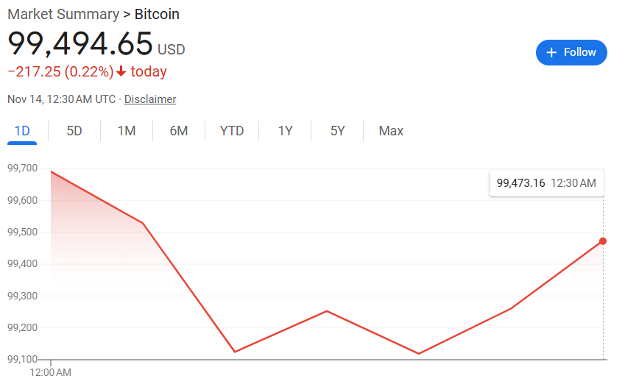This screenshot has height=384, width=625.
Task: Switch to the 5D chart range
Action: click(74, 131)
